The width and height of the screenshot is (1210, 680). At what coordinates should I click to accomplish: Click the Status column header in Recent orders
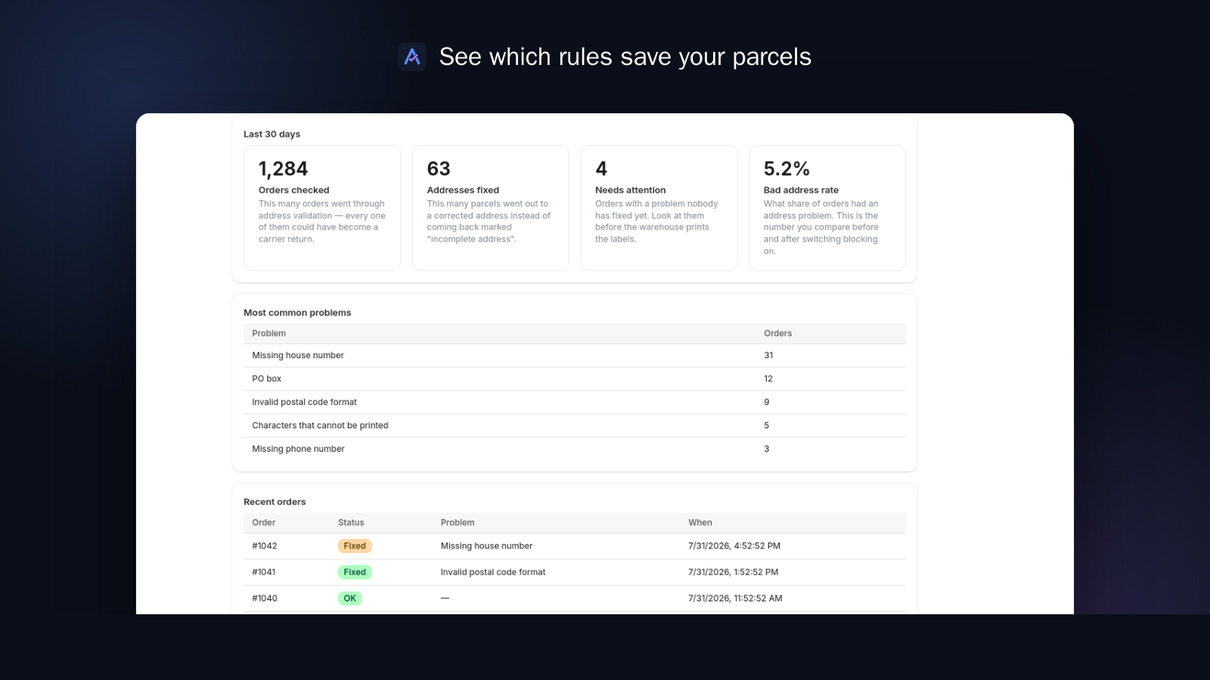click(x=351, y=523)
